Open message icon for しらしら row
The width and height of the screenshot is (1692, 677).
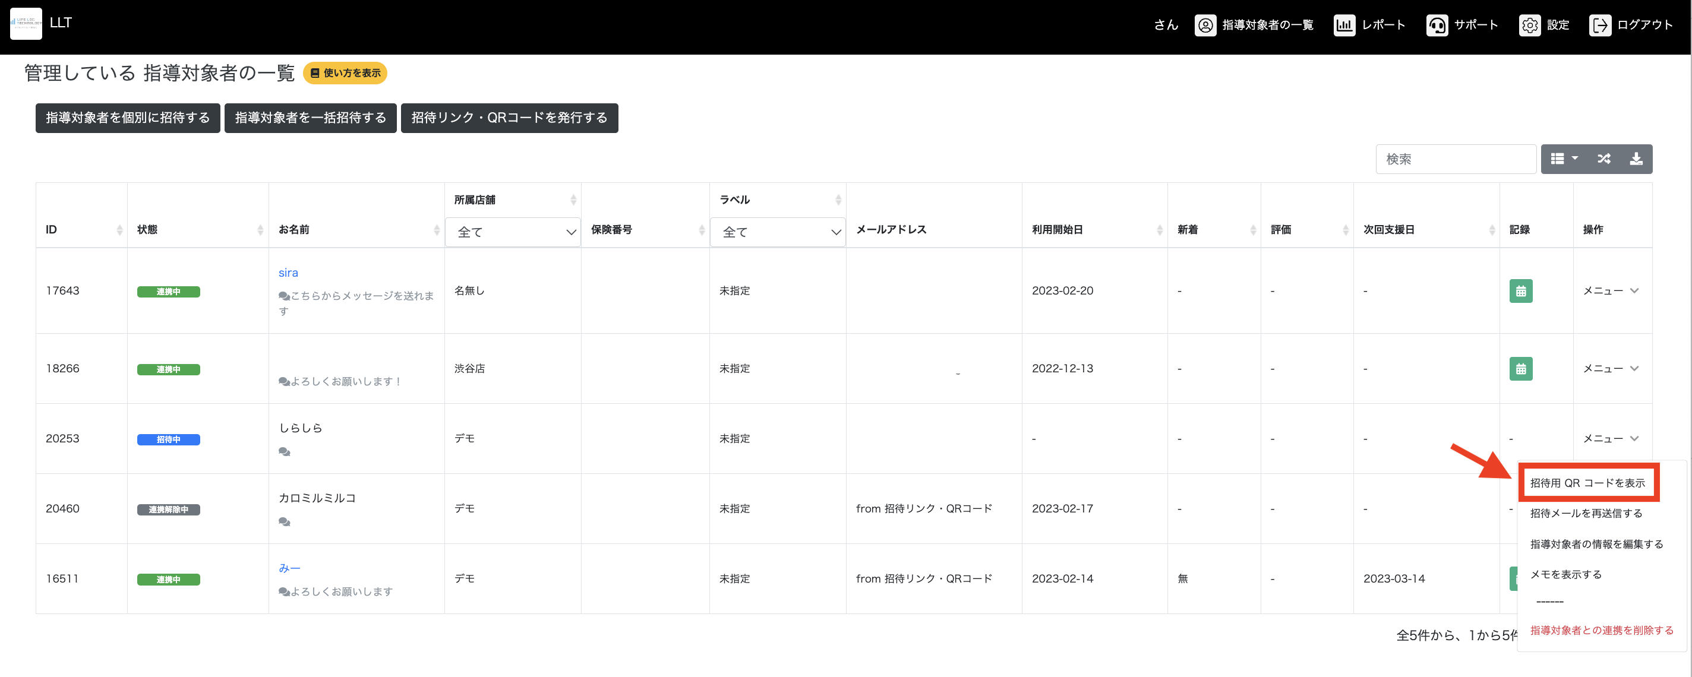pos(285,452)
